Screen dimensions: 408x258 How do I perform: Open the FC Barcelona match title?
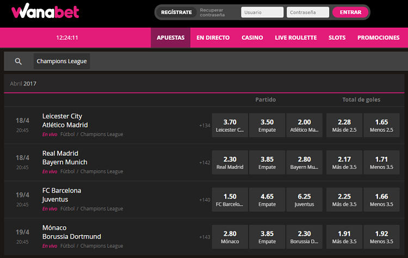click(61, 191)
